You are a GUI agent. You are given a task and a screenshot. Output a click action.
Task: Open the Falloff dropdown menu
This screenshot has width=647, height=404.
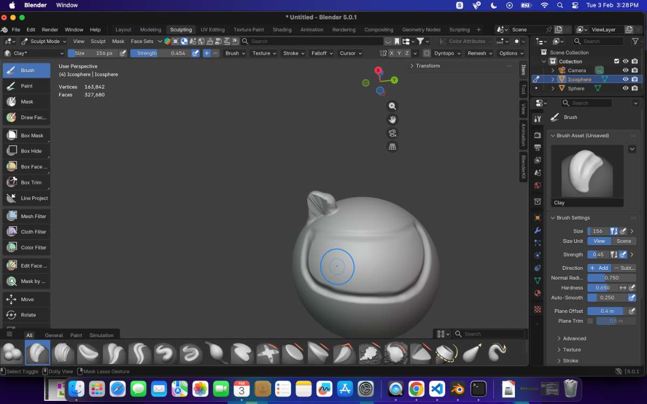click(322, 53)
